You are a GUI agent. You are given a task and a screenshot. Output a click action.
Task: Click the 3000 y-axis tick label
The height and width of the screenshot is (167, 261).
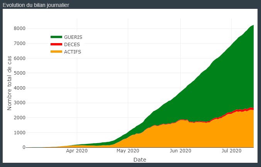coord(19,103)
